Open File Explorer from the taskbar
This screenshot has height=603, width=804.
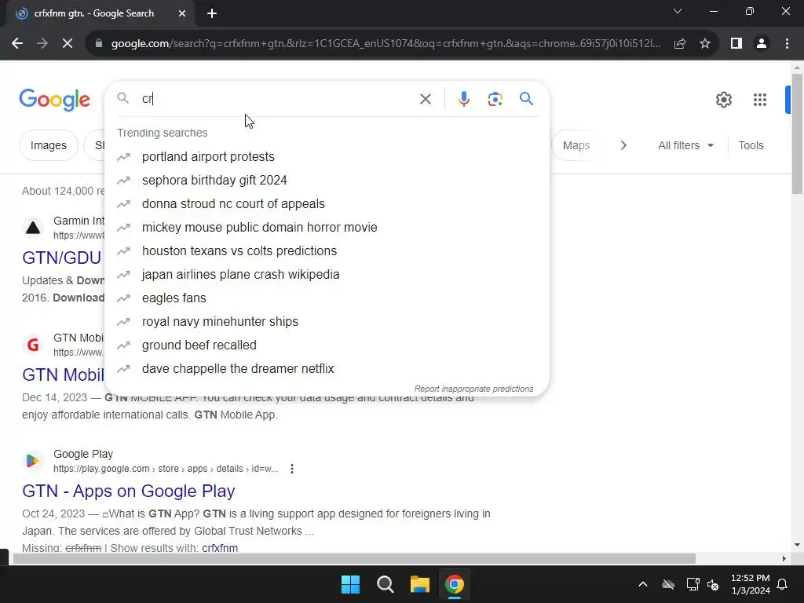(x=419, y=584)
